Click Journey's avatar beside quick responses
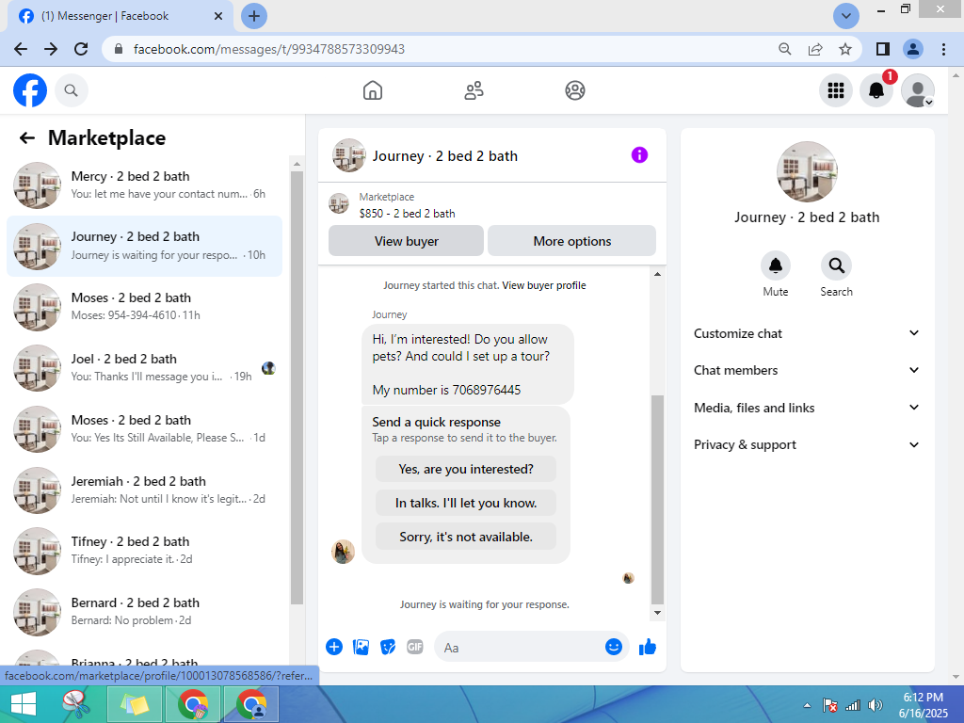 343,552
